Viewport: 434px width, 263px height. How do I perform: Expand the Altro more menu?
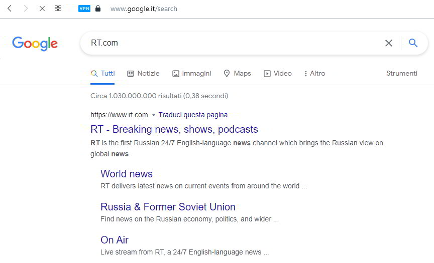[x=315, y=74]
